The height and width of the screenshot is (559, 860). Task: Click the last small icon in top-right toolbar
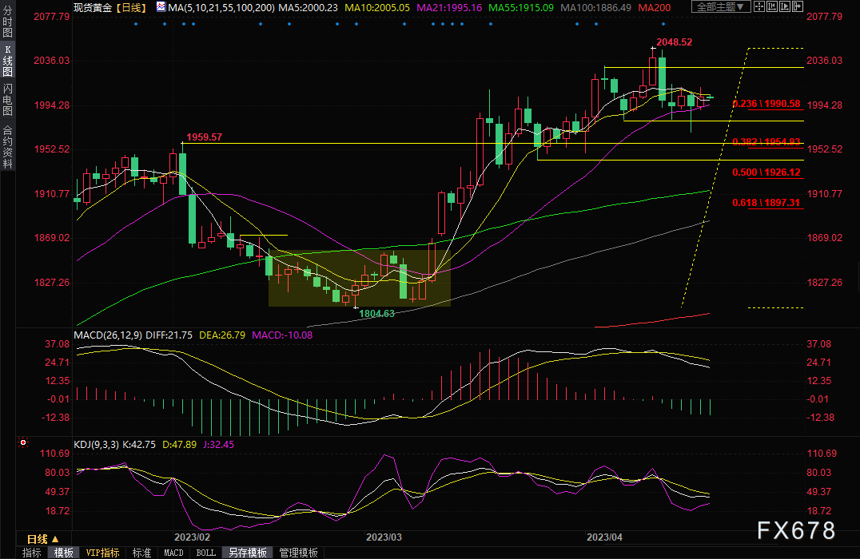tap(799, 7)
